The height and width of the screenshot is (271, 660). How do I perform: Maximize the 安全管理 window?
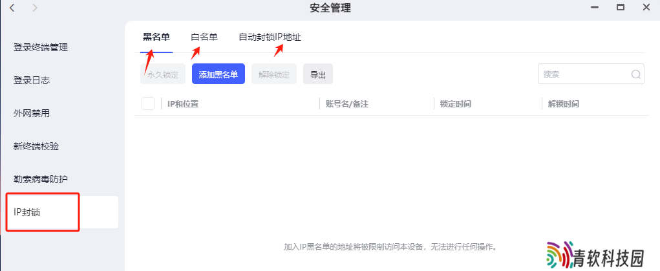click(620, 8)
